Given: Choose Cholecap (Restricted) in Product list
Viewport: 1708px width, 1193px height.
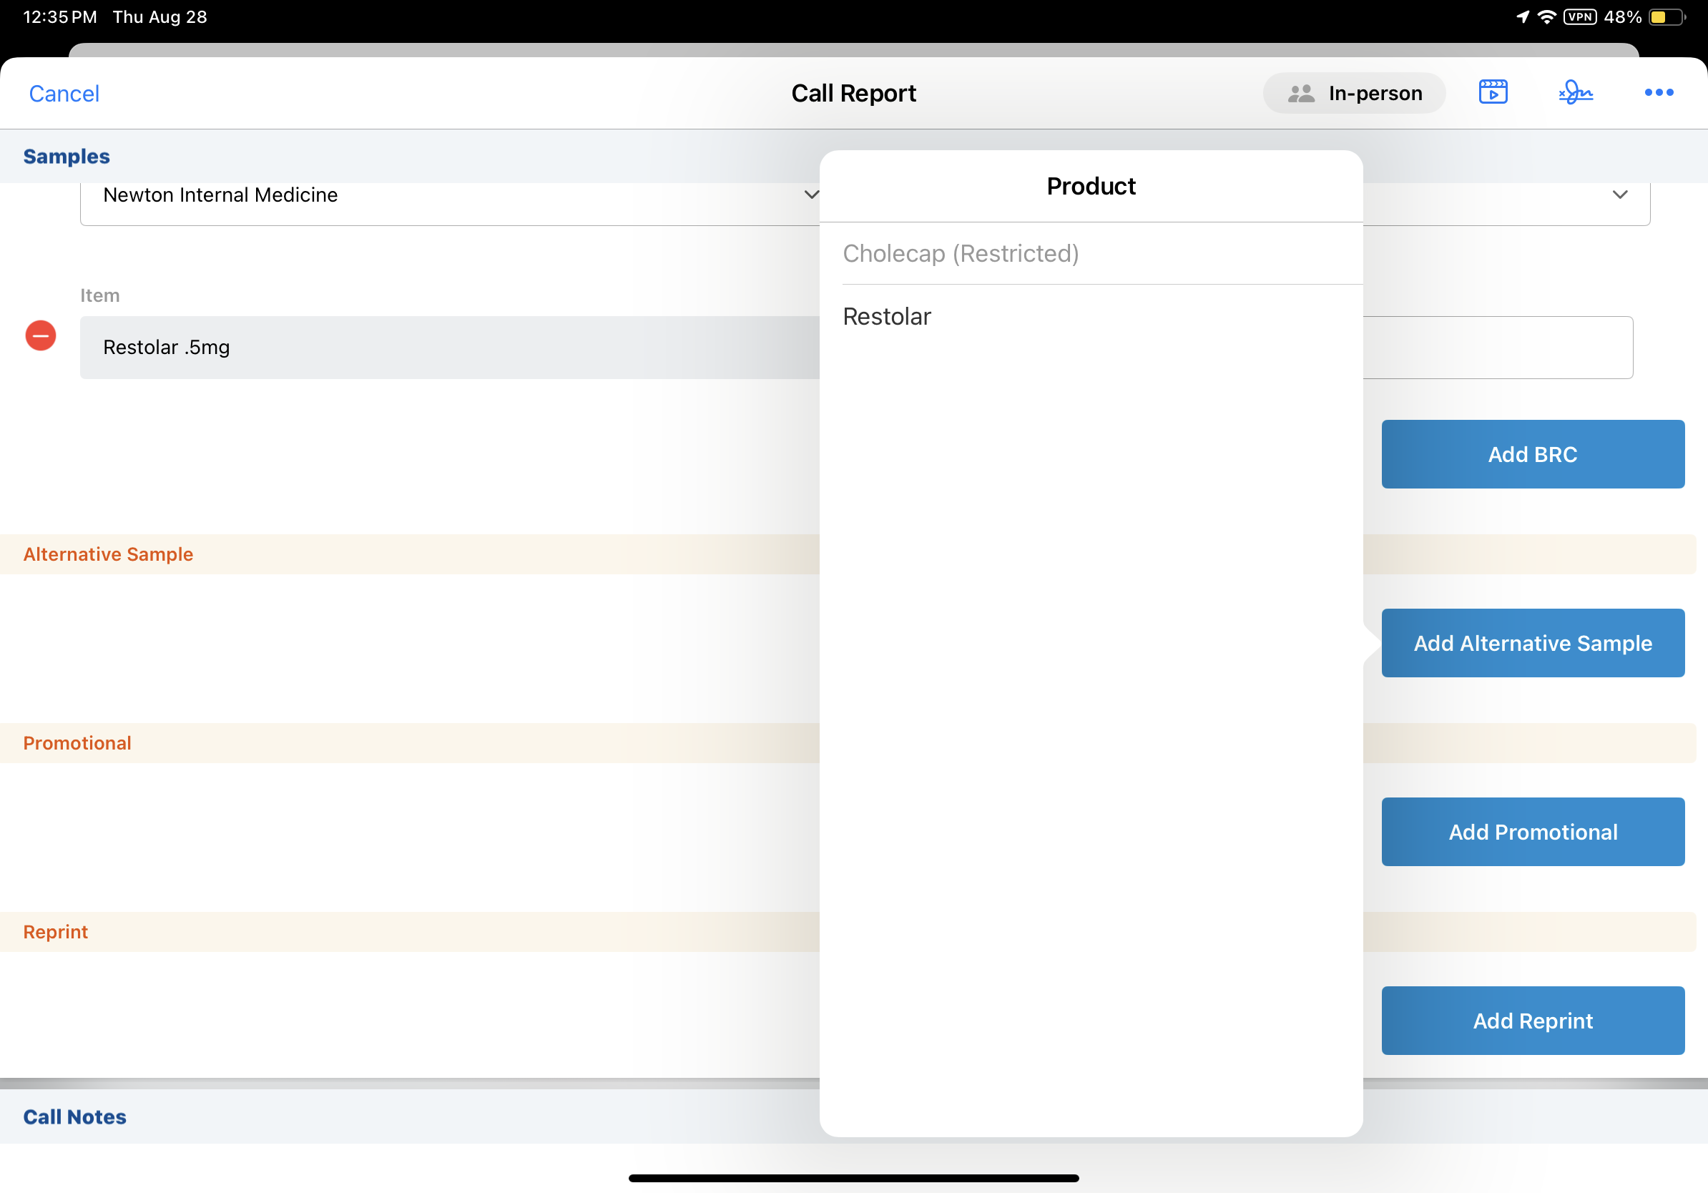Looking at the screenshot, I should pos(961,254).
